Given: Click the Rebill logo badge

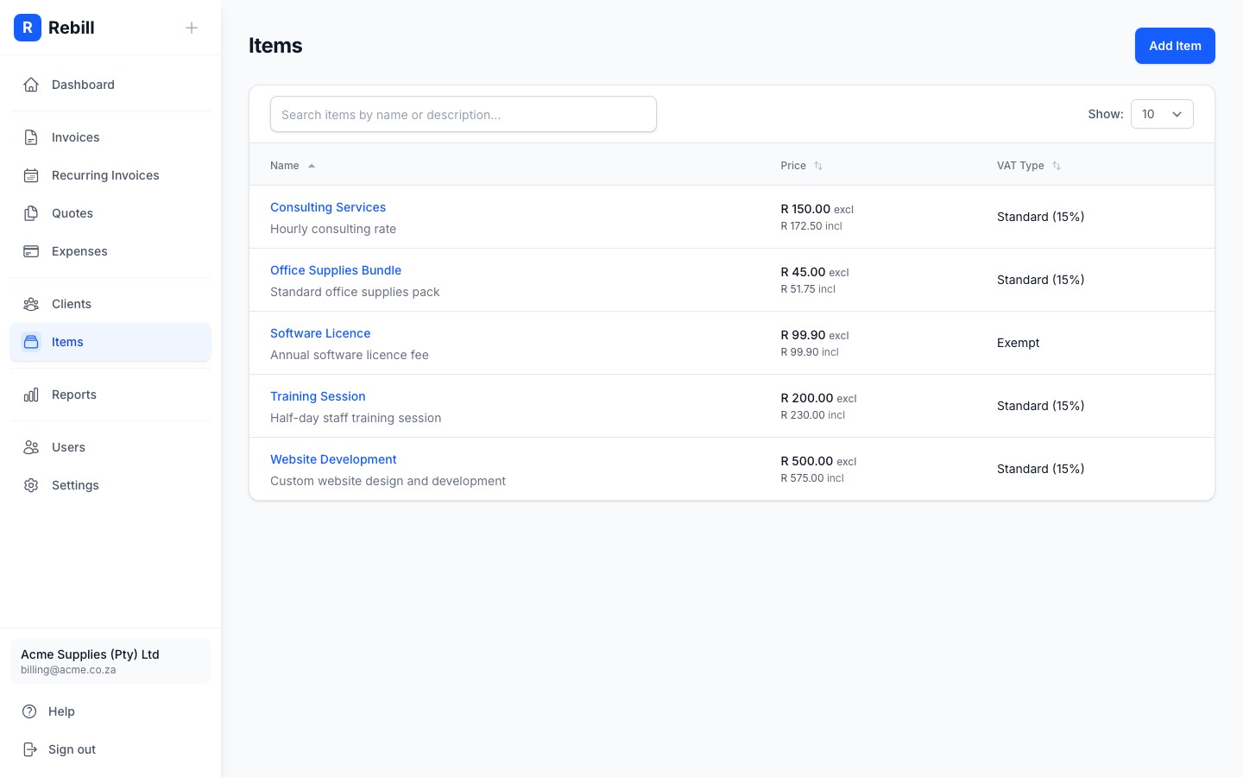Looking at the screenshot, I should click(x=28, y=27).
